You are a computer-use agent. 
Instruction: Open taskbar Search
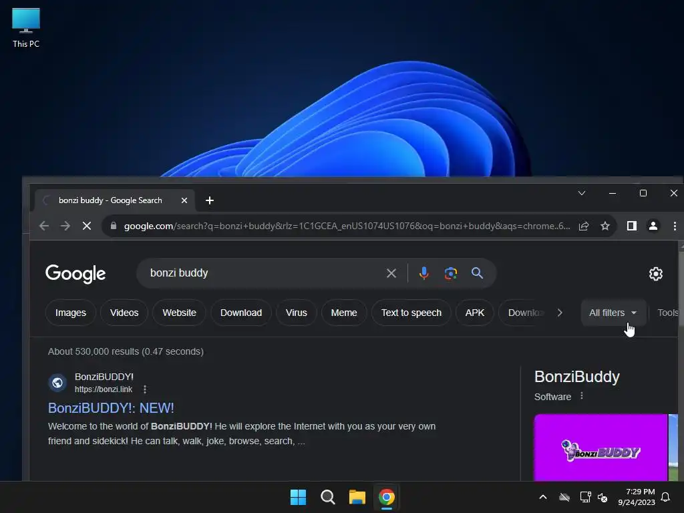tap(327, 497)
